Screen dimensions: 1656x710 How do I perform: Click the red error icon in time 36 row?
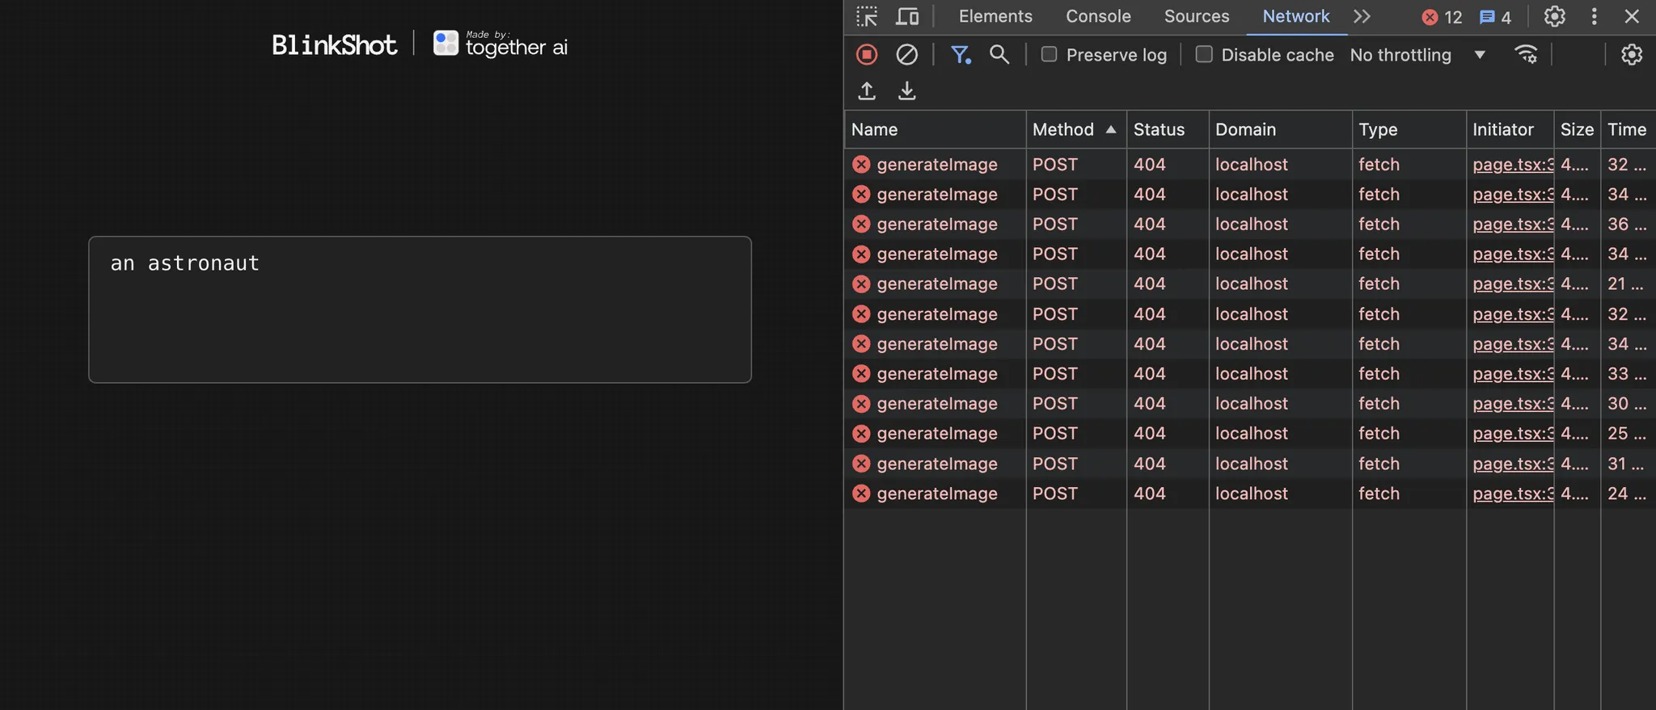tap(861, 224)
